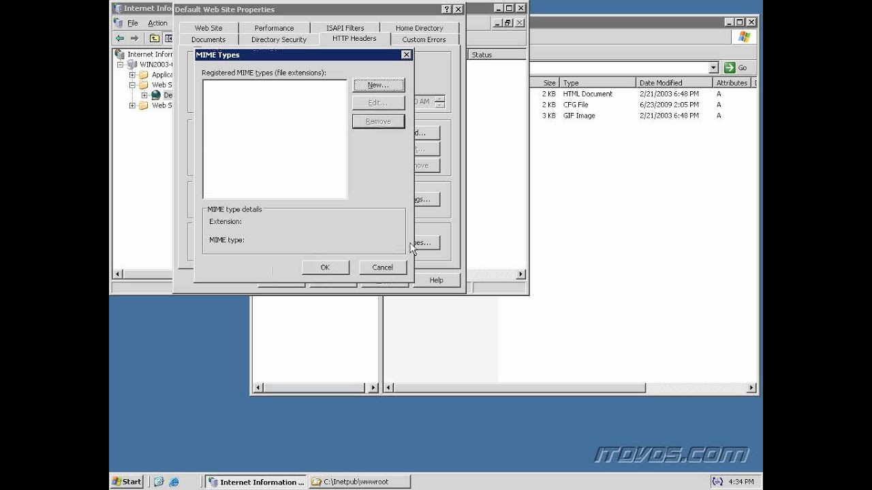Image resolution: width=872 pixels, height=490 pixels.
Task: Click Explorer file list scroll-right arrow
Action: click(x=751, y=388)
